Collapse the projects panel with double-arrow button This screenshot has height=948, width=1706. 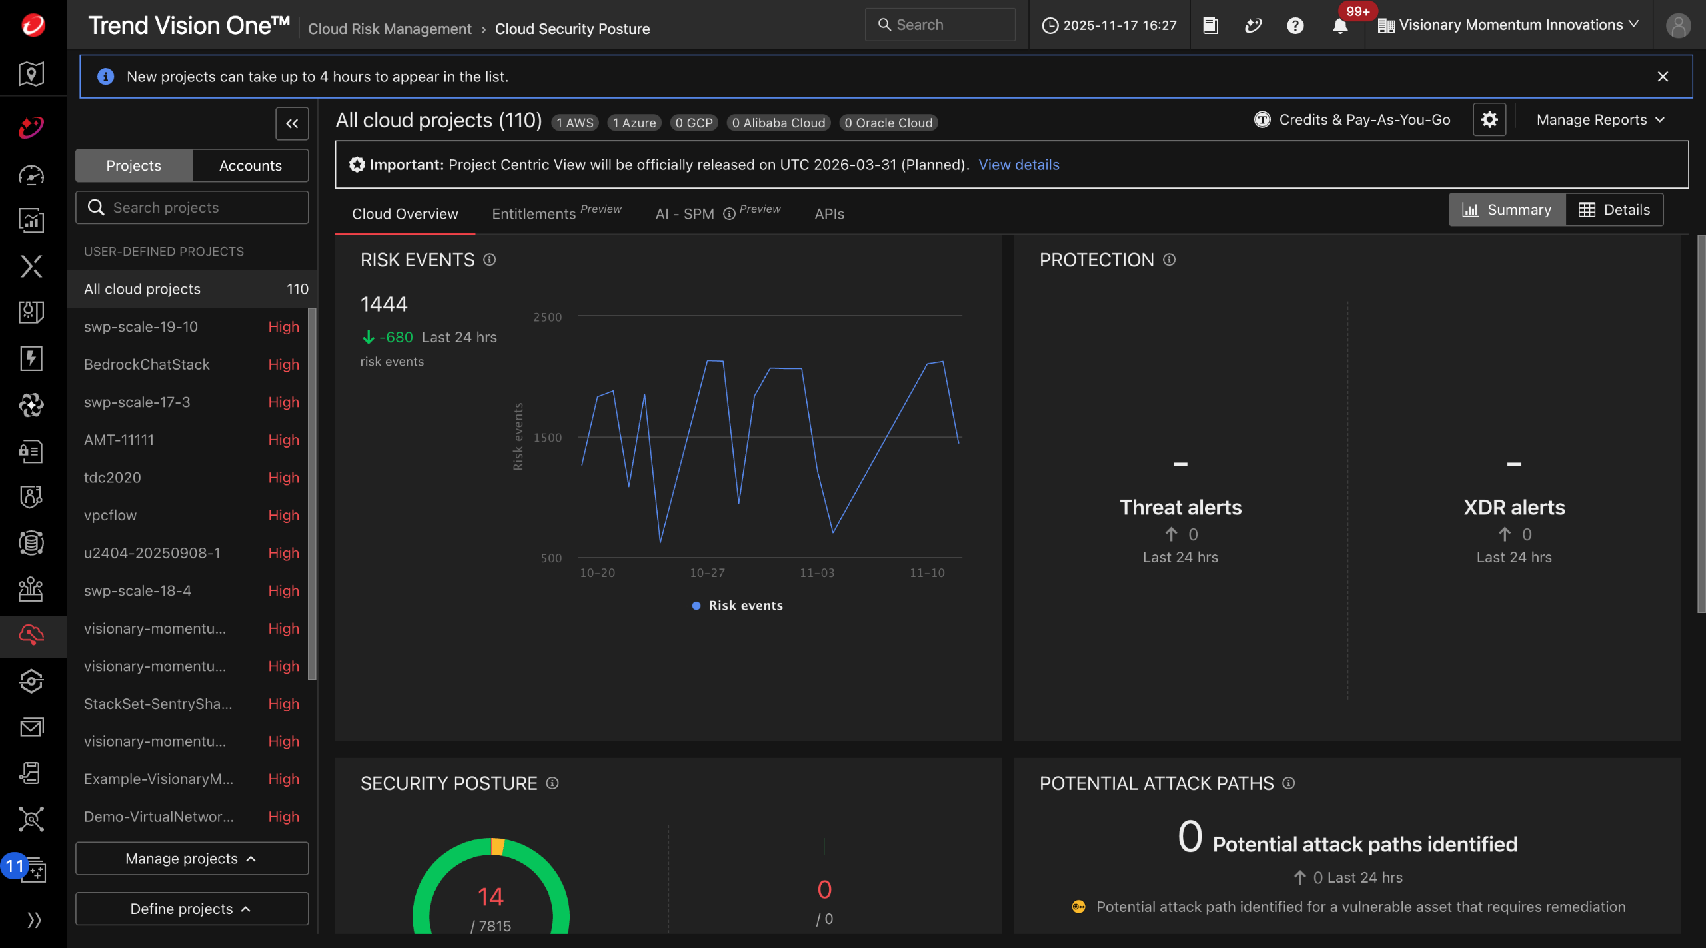(x=292, y=123)
